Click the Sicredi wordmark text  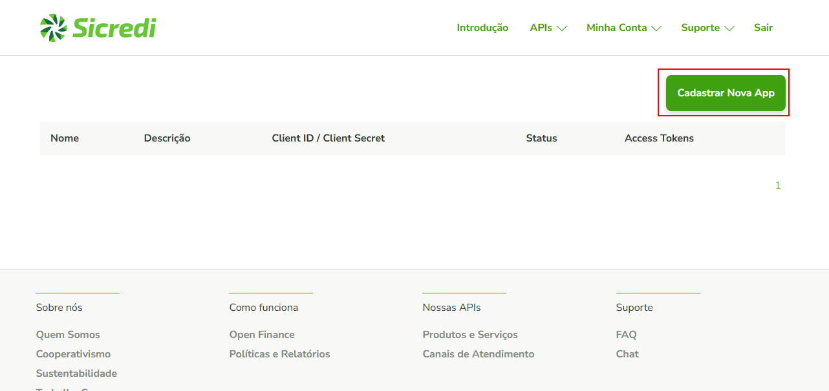click(114, 28)
